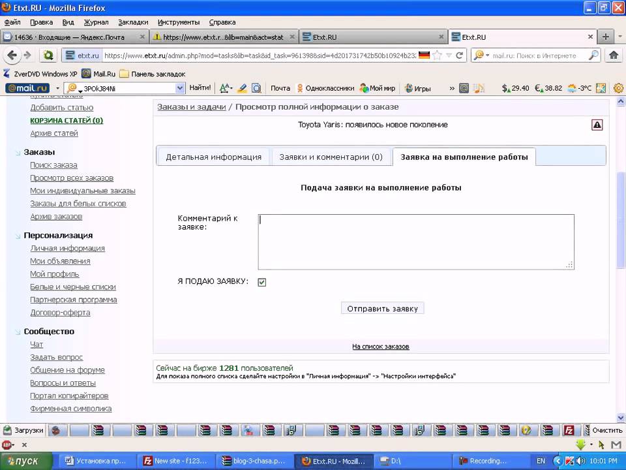The height and width of the screenshot is (470, 626).
Task: Click inside the Комментарий к заявке text area
Action: point(416,242)
